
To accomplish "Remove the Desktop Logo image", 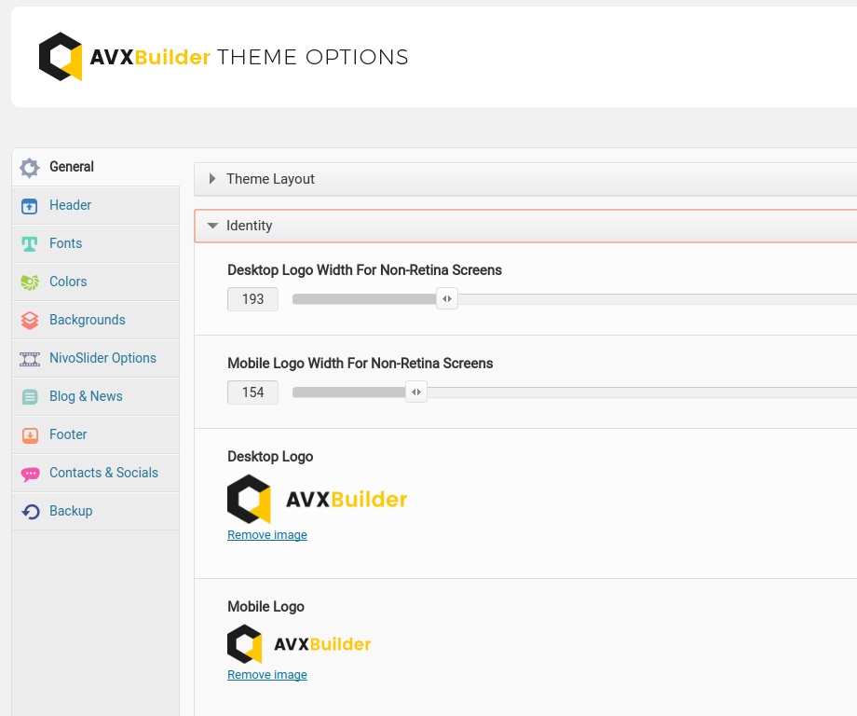I will [267, 535].
